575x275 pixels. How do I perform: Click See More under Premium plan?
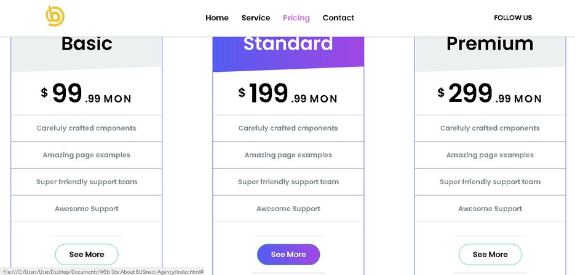tap(490, 255)
